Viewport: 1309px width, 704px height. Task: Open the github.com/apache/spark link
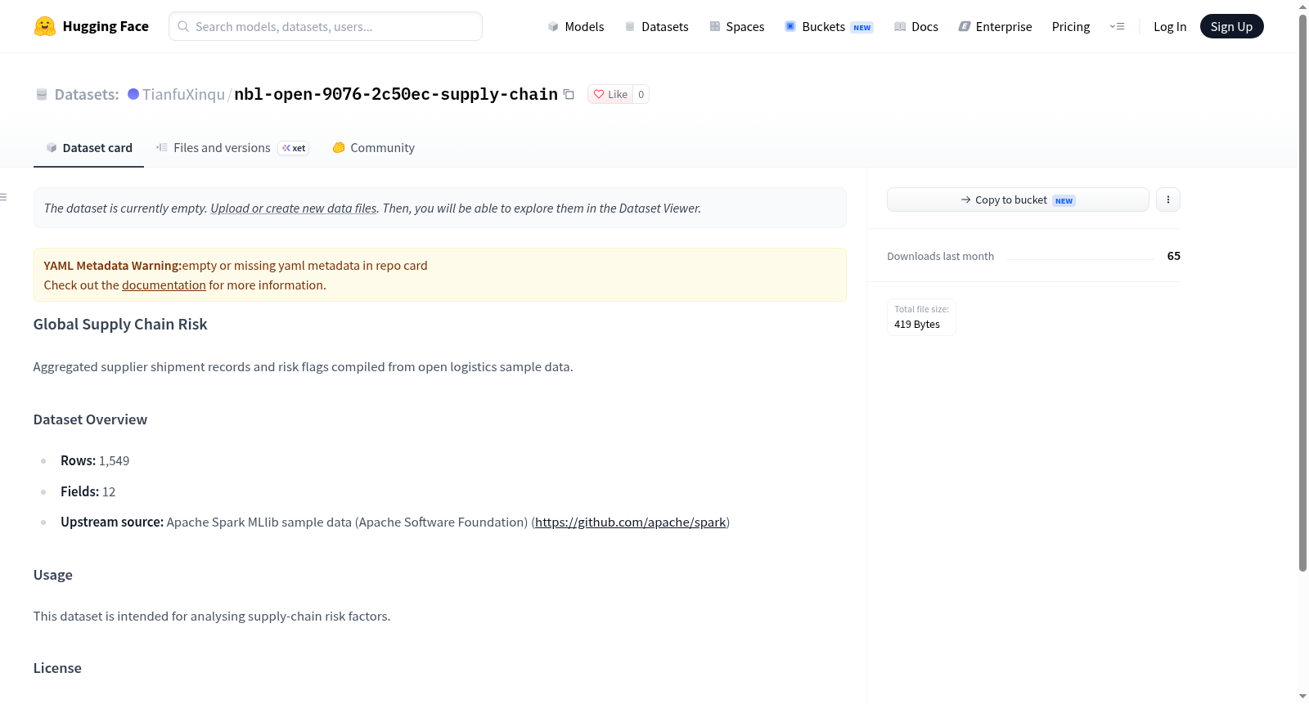[631, 522]
